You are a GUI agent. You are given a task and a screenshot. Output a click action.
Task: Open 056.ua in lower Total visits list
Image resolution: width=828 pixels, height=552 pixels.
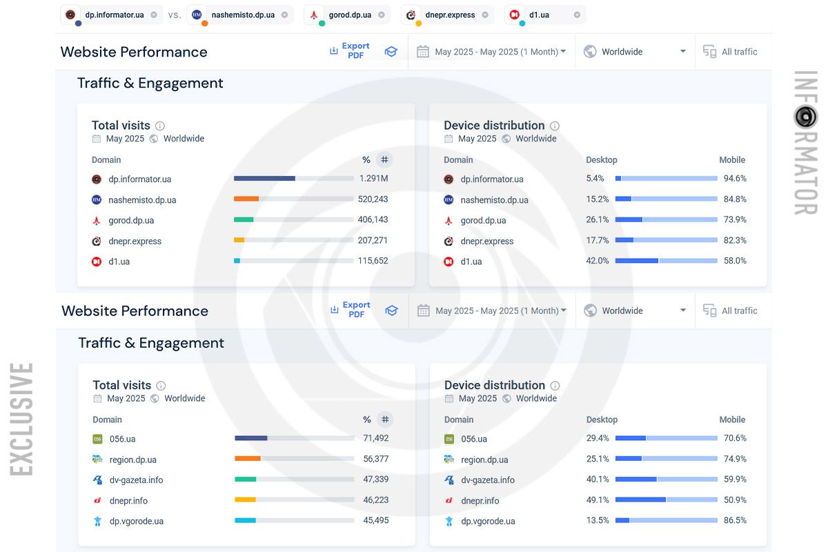point(122,439)
